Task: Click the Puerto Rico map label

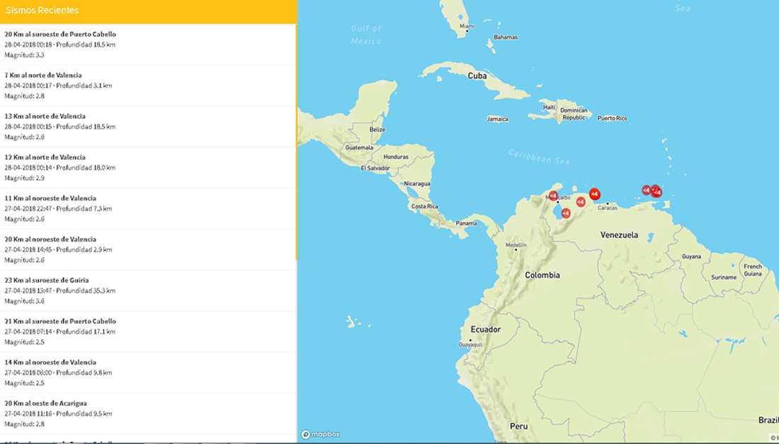Action: 612,119
